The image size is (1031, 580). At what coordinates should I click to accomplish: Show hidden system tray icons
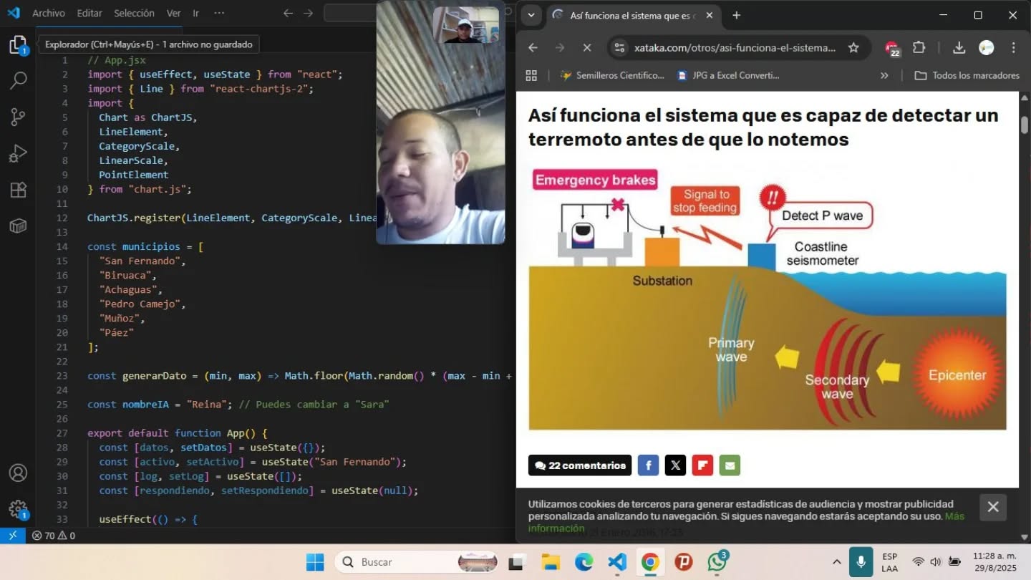point(836,562)
